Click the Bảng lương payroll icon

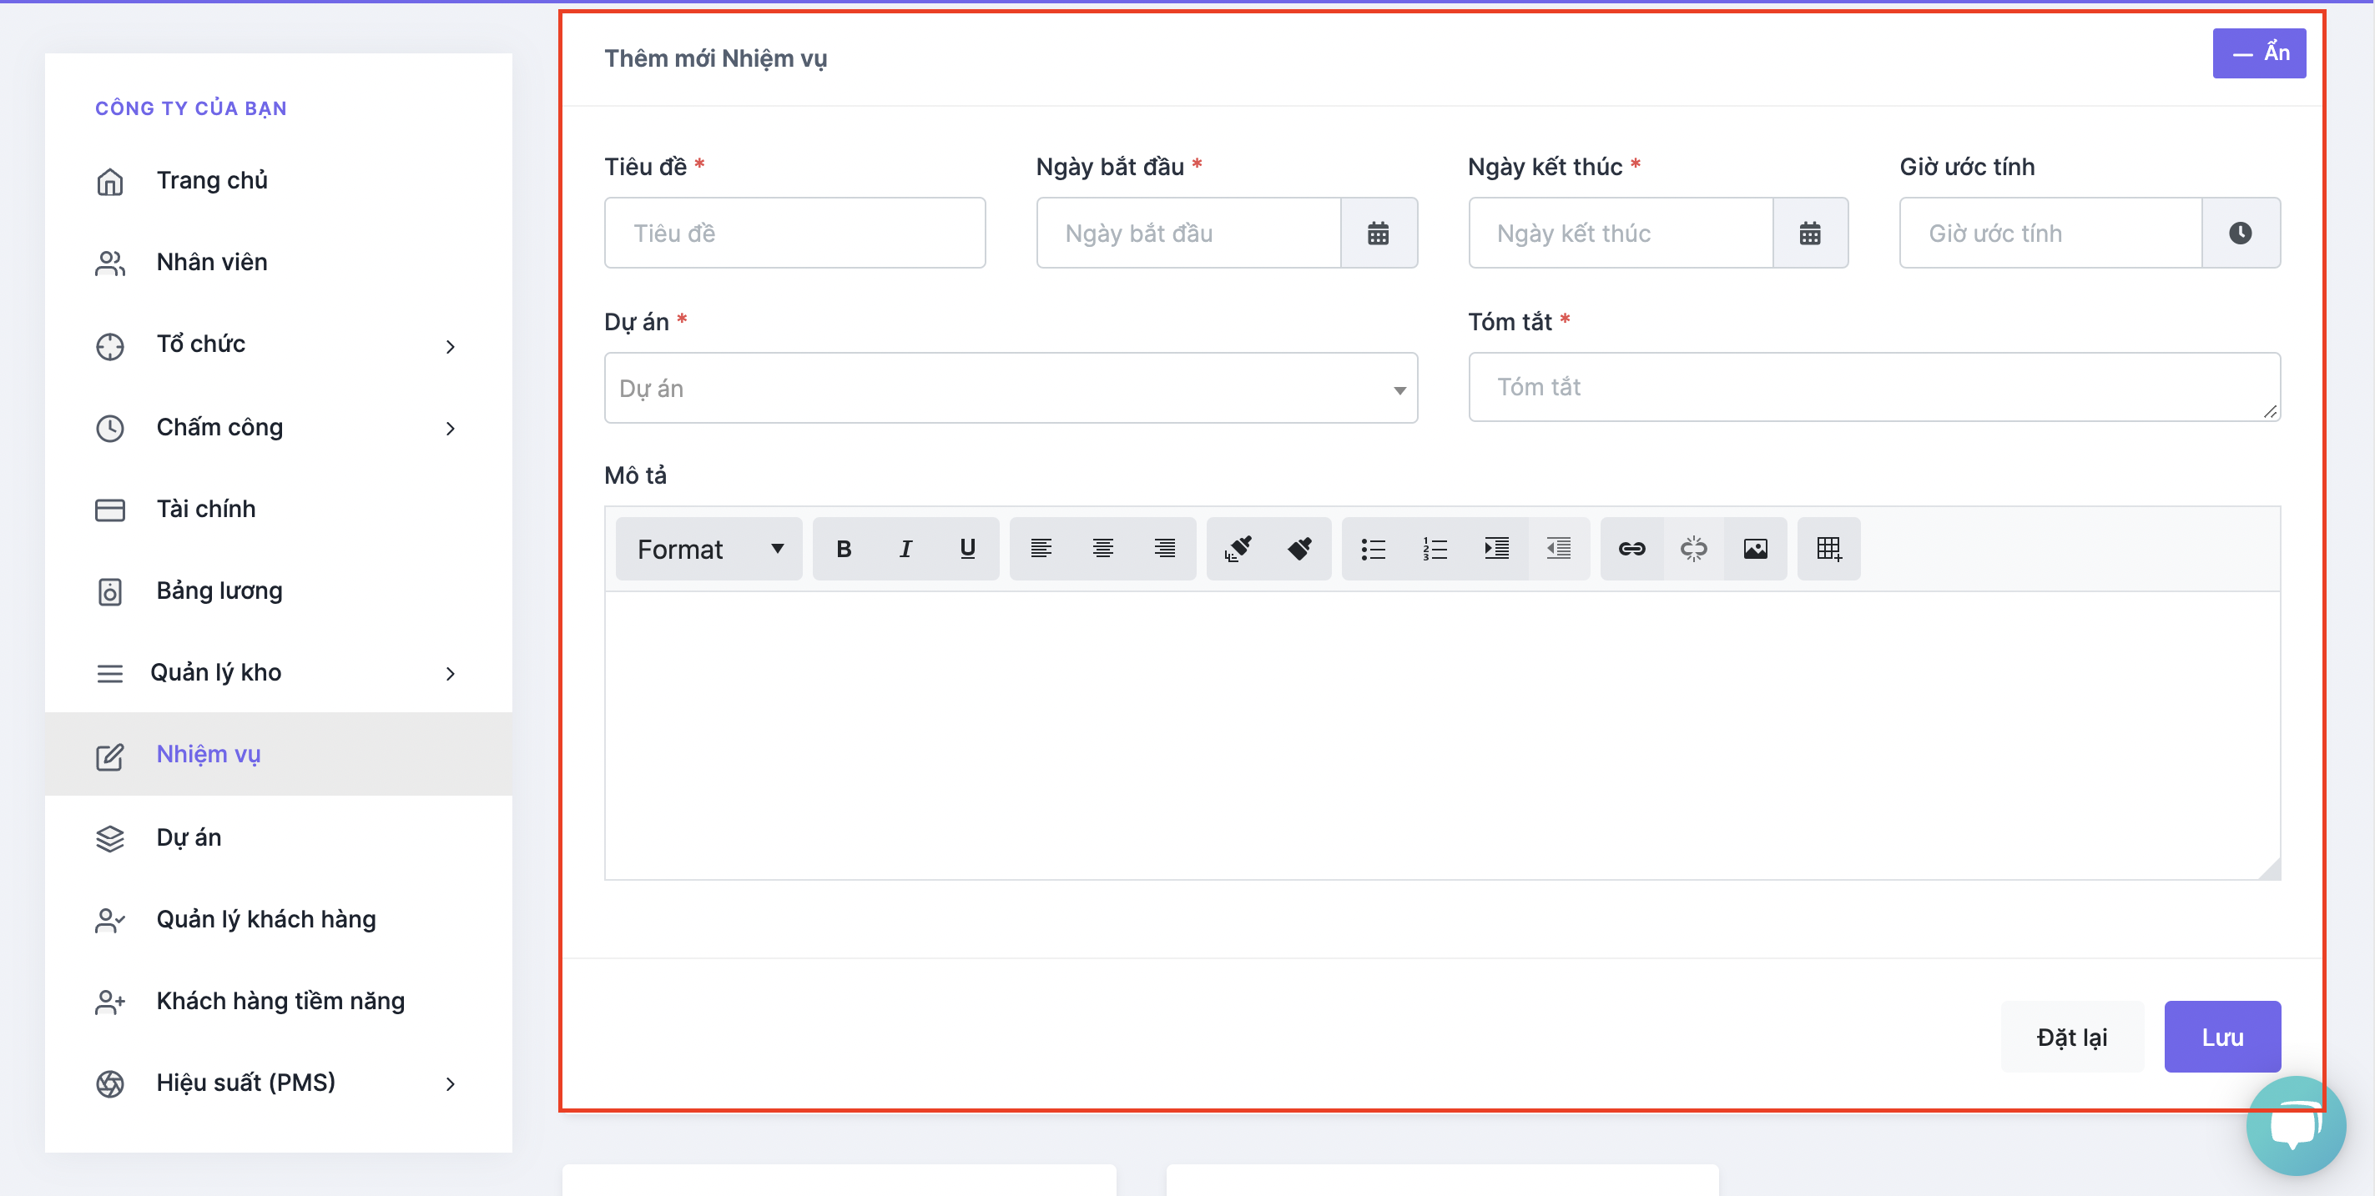click(109, 591)
